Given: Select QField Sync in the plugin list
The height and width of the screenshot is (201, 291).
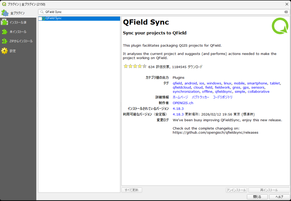Looking at the screenshot, I should click(x=54, y=18).
